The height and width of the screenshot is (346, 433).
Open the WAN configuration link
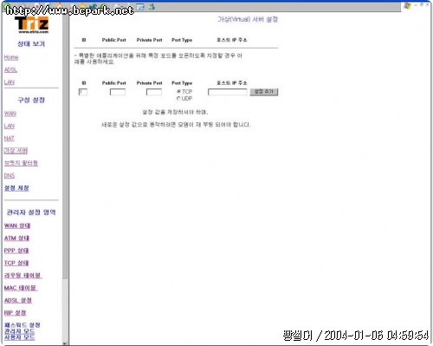pyautogui.click(x=10, y=114)
